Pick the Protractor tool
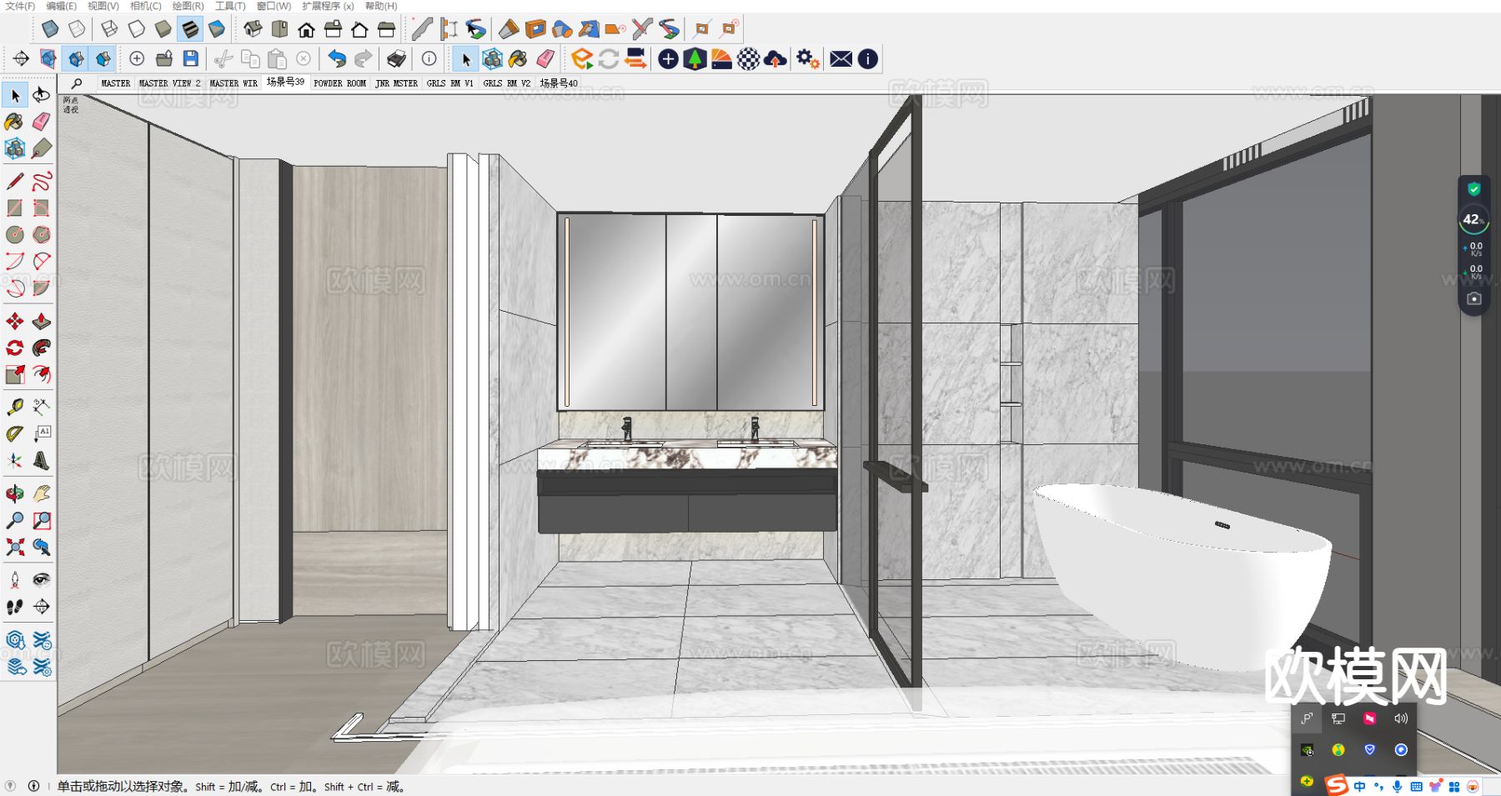Image resolution: width=1501 pixels, height=796 pixels. [x=14, y=433]
